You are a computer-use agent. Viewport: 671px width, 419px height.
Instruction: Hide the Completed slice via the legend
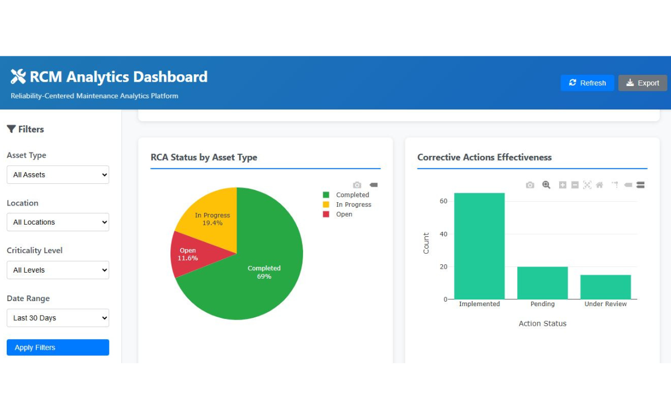pos(347,194)
